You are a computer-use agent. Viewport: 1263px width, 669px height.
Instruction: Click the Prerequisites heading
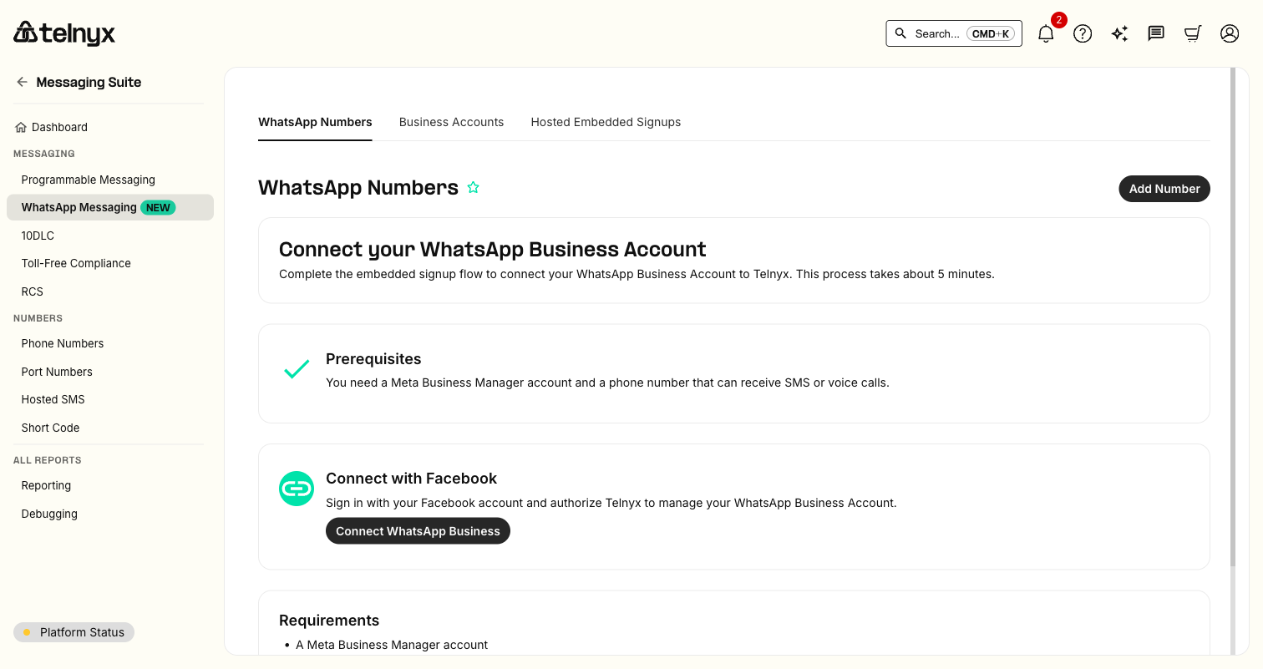(x=373, y=359)
